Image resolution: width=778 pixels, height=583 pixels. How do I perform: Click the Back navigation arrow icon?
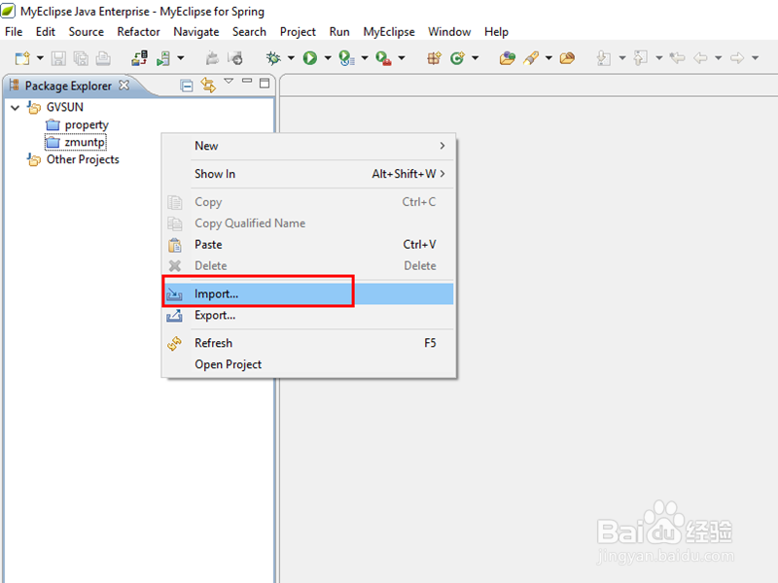coord(700,58)
